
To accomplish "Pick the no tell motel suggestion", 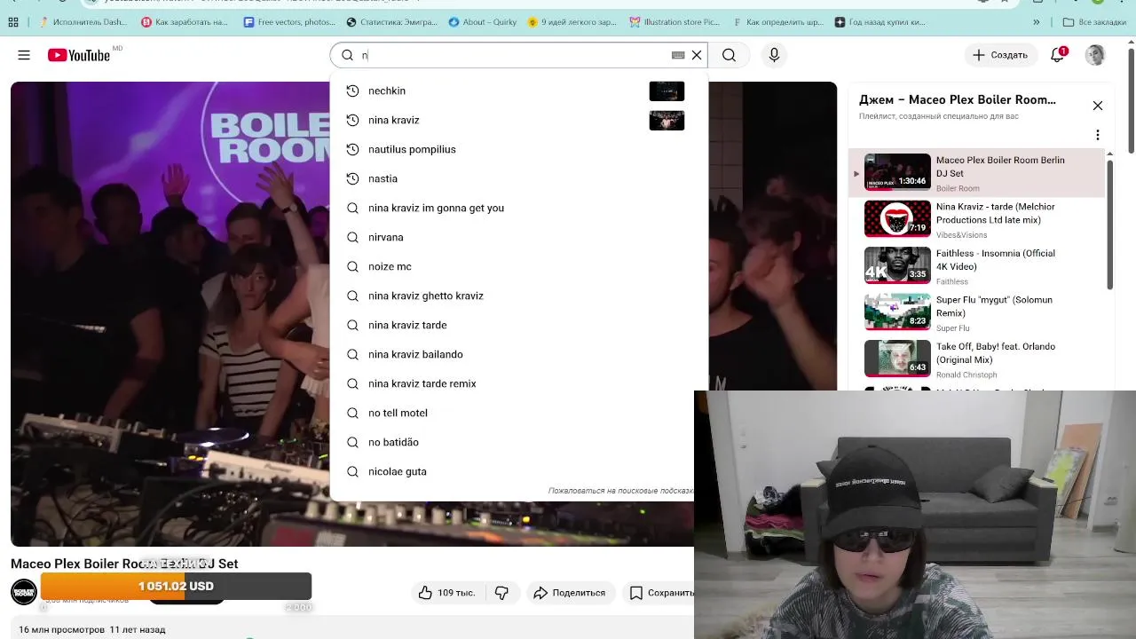I will click(x=512, y=413).
